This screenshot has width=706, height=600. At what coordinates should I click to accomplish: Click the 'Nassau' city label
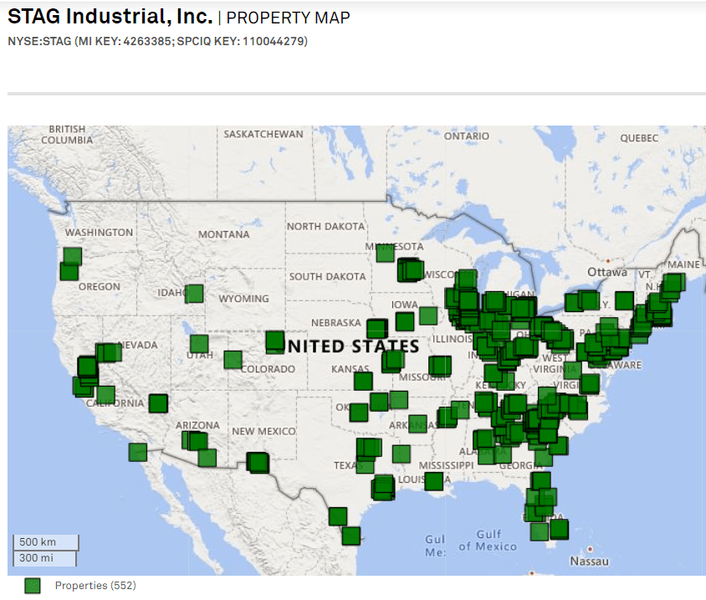(x=590, y=561)
